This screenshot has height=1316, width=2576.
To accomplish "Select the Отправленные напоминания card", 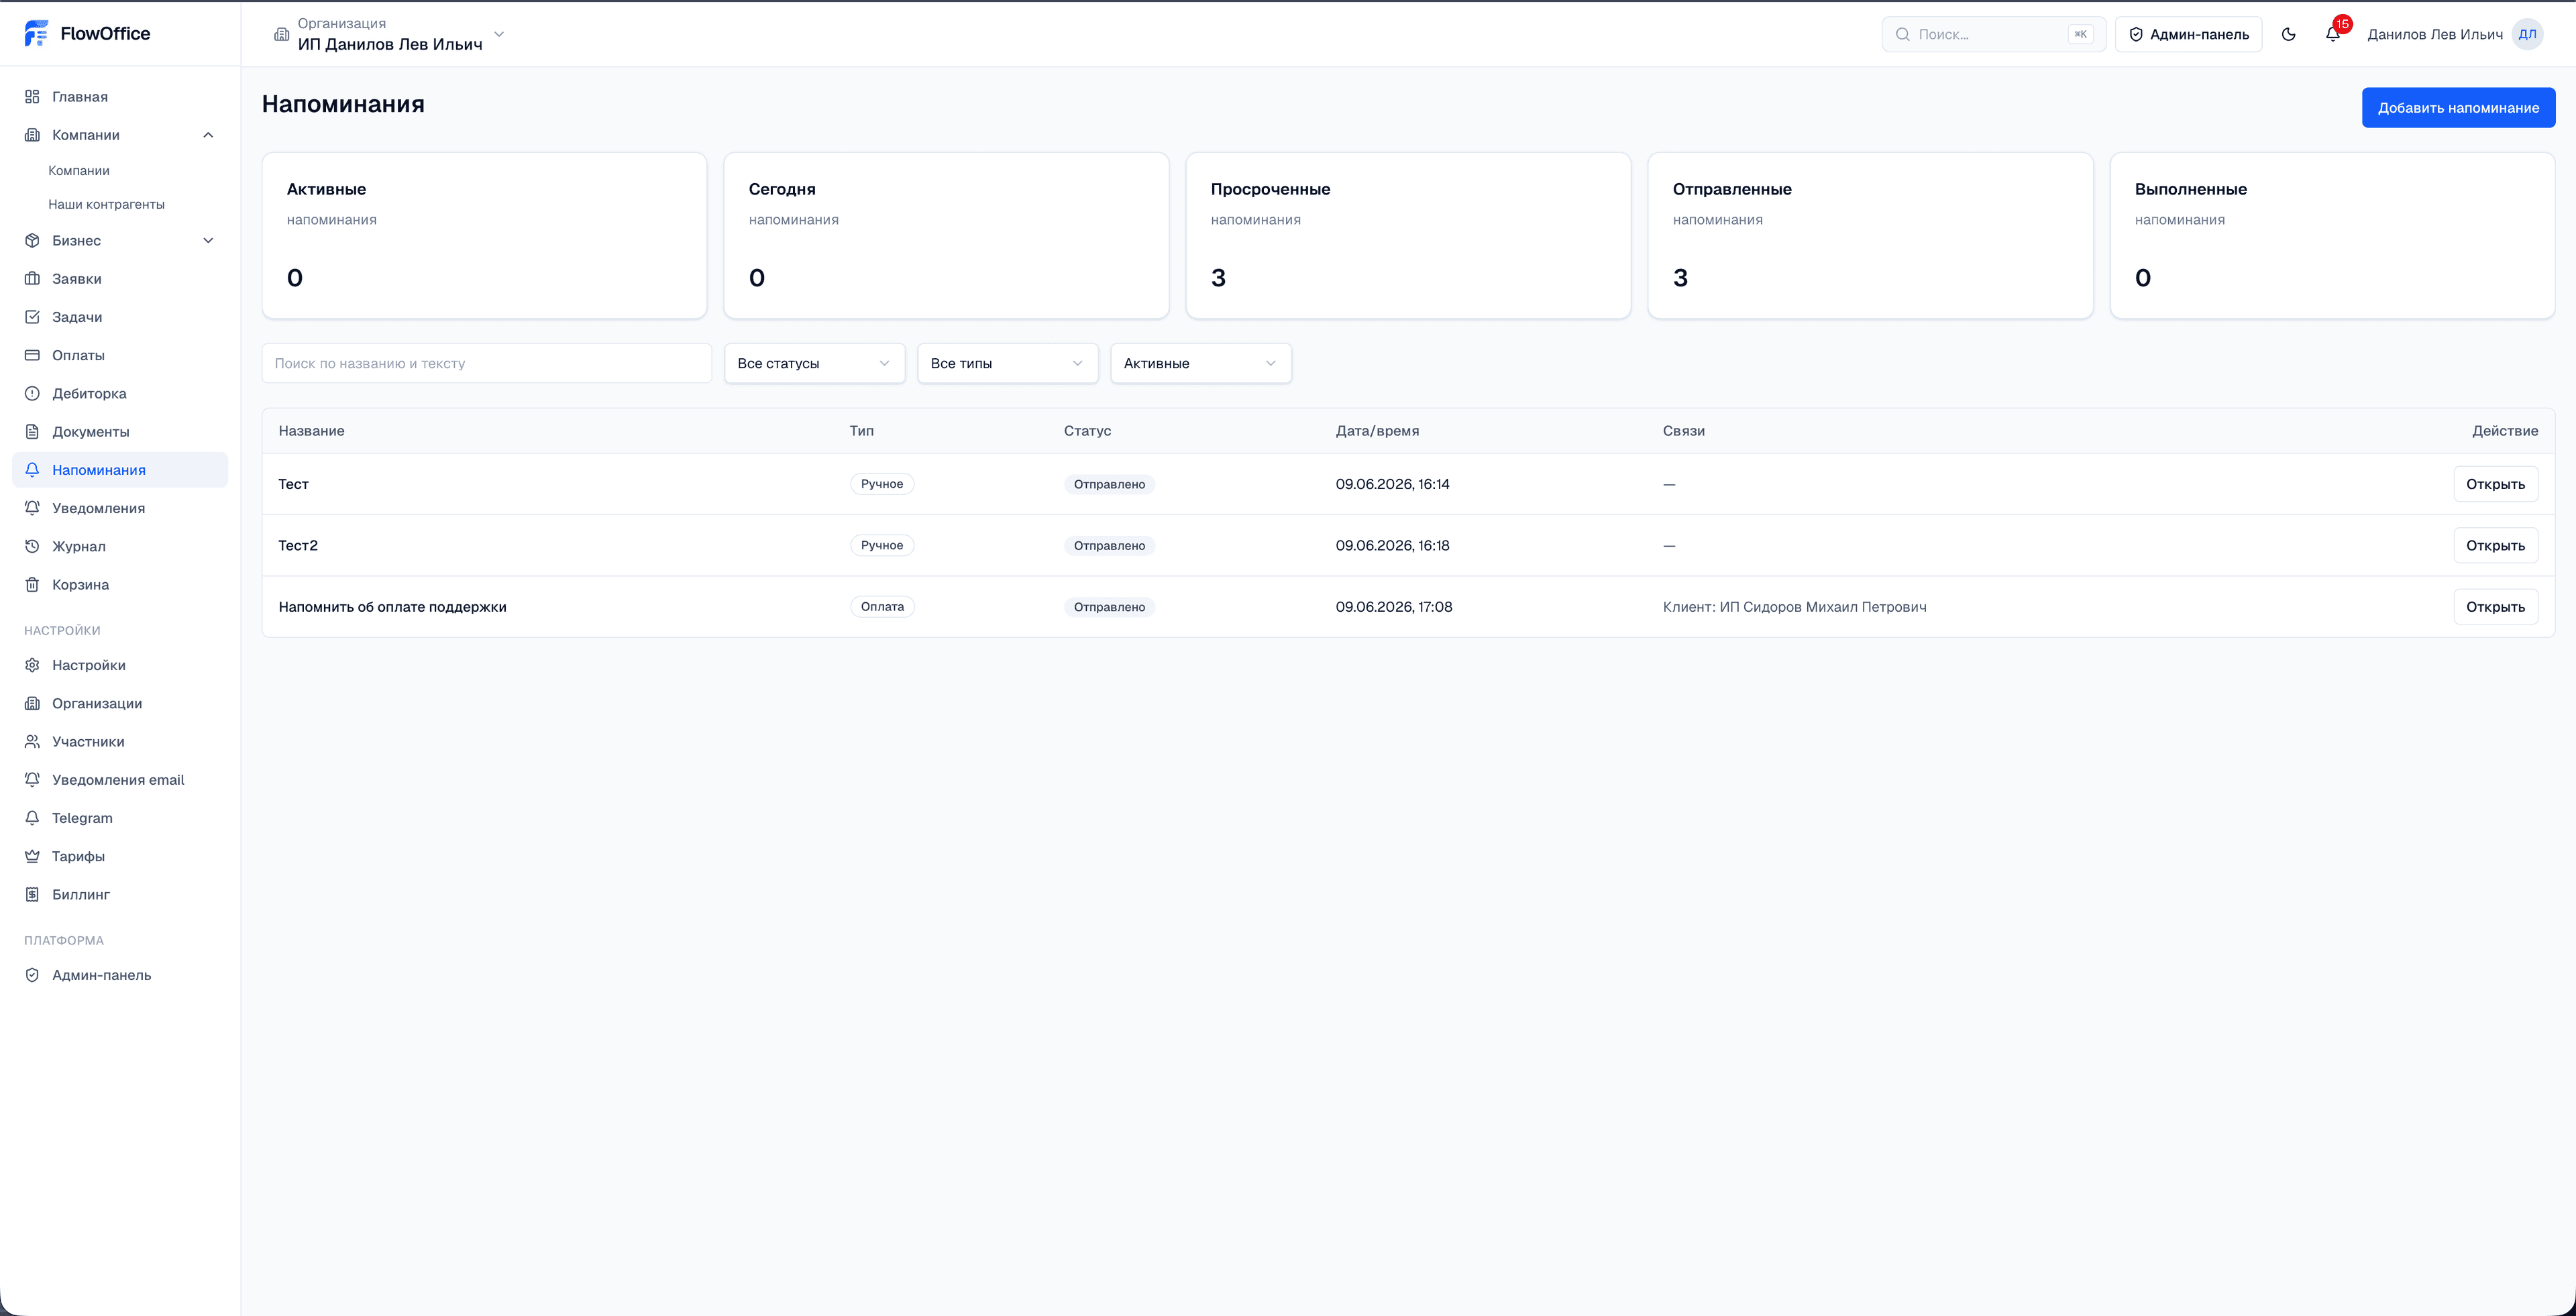I will pos(1870,236).
